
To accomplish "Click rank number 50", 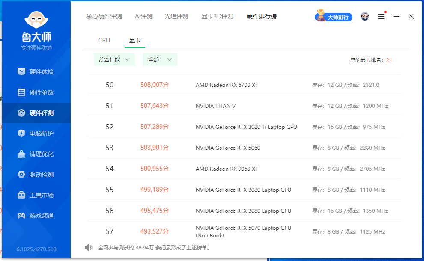I will click(110, 85).
